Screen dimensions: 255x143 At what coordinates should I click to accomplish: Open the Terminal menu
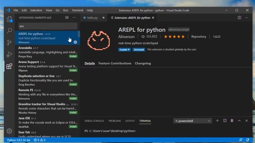click(x=77, y=10)
